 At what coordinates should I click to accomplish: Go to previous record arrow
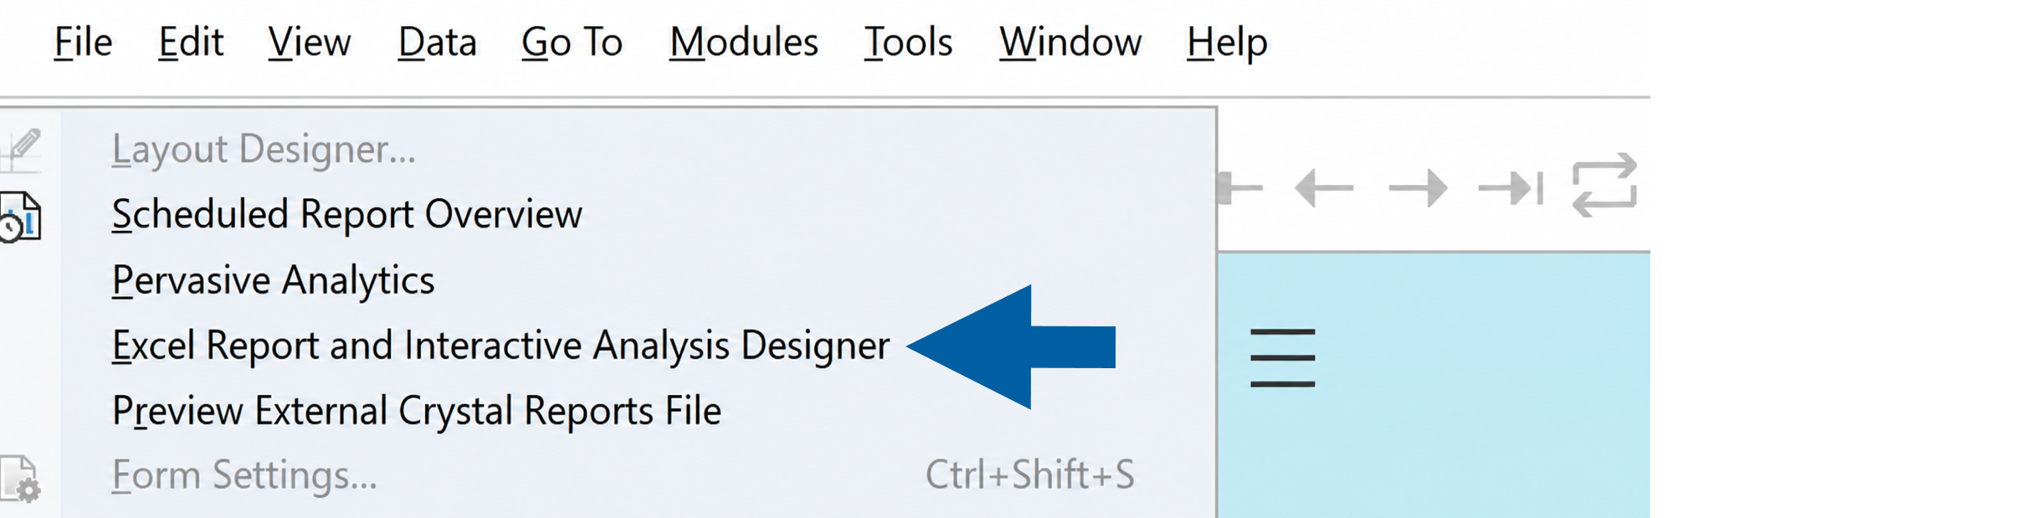pyautogui.click(x=1324, y=187)
